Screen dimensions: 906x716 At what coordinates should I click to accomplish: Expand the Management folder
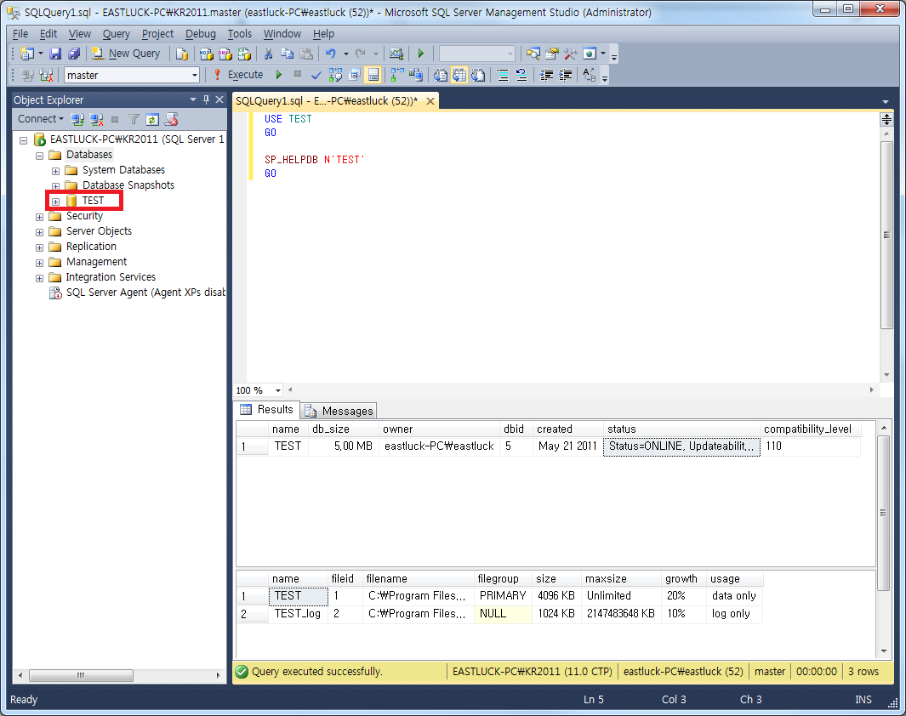[x=39, y=263]
